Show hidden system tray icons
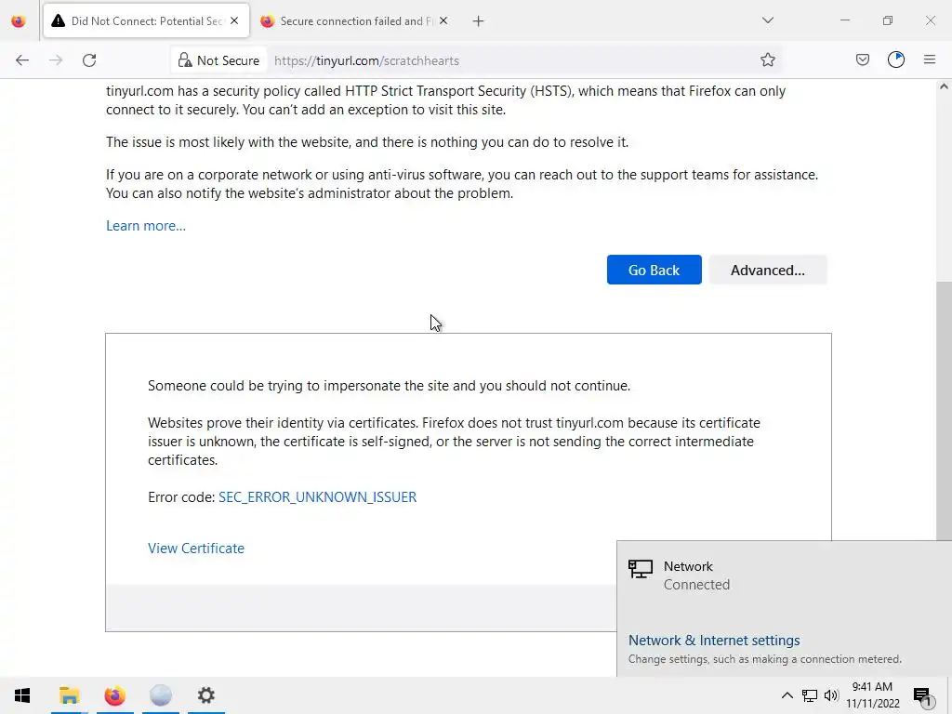952x714 pixels. pos(787,695)
